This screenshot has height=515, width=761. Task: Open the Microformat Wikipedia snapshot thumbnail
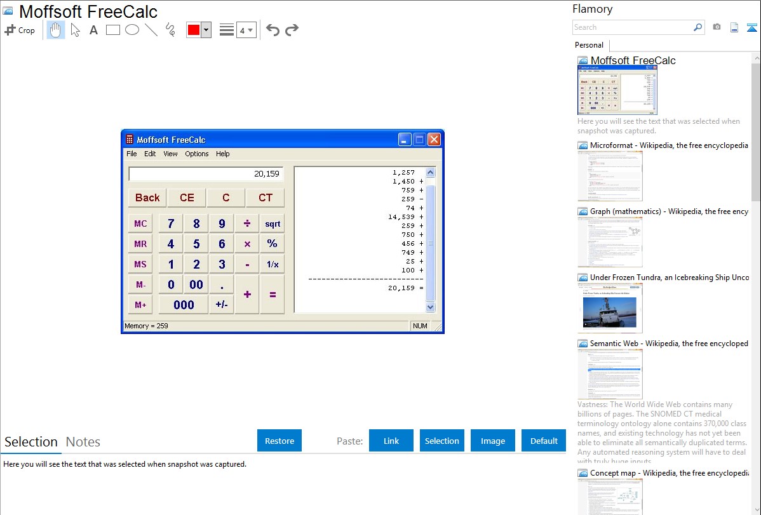(x=610, y=176)
